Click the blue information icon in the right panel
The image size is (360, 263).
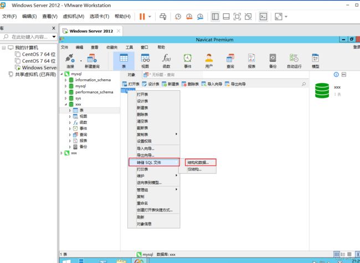(x=336, y=74)
